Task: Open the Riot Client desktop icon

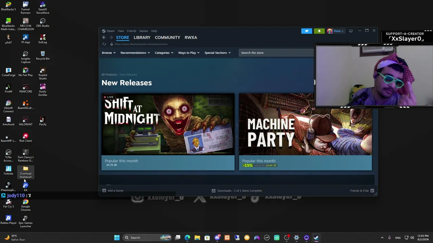Action: [x=25, y=138]
